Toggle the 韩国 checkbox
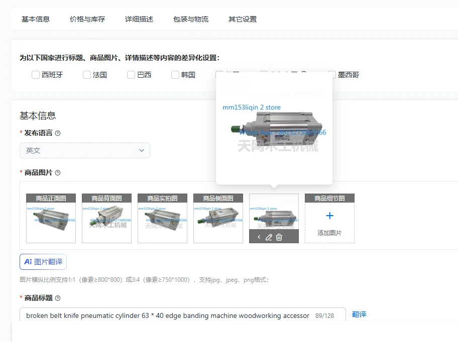Viewport: 458px width, 342px height. point(175,75)
